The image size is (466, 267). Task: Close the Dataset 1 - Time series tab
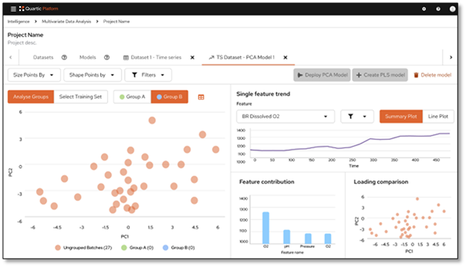[192, 57]
